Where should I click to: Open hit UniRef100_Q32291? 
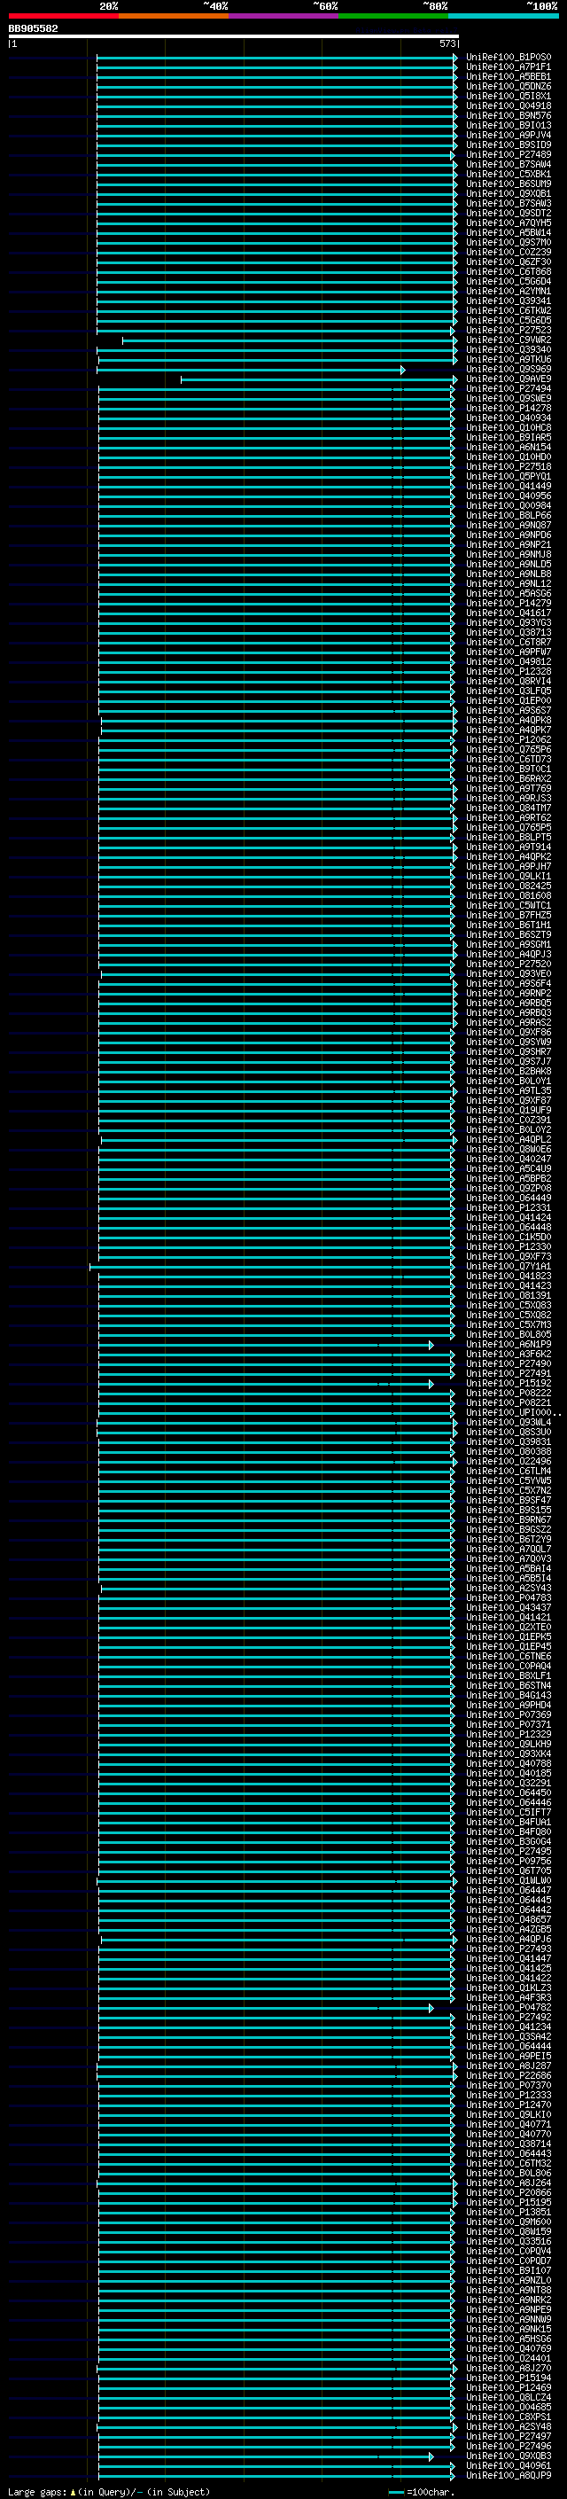[508, 1783]
